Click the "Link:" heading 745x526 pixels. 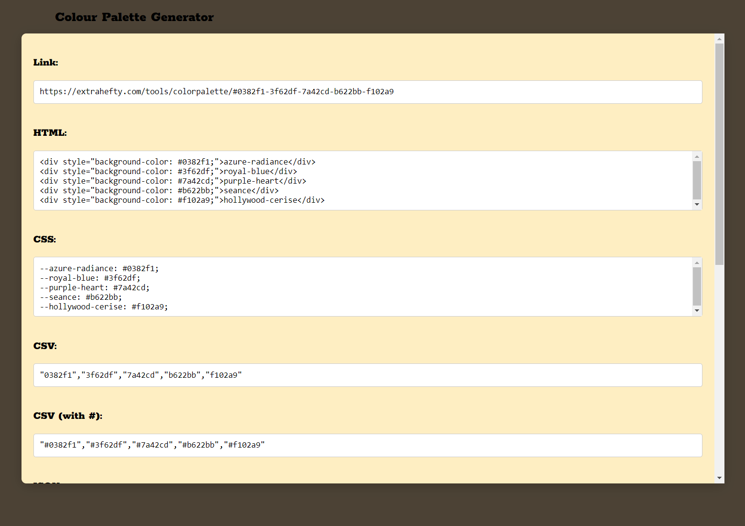46,63
